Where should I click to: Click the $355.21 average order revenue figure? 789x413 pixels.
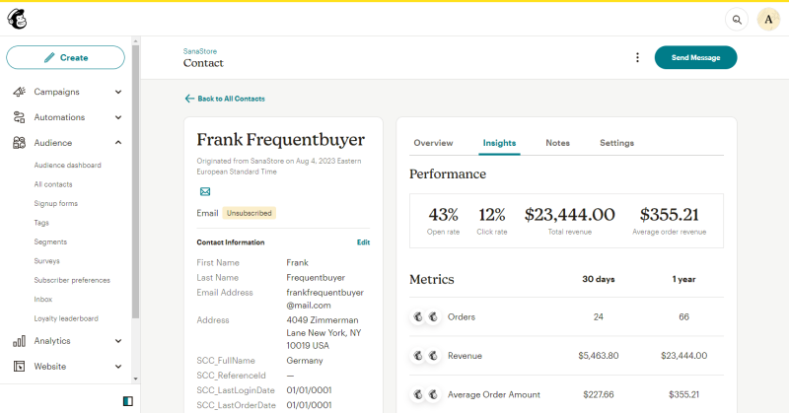pyautogui.click(x=670, y=215)
